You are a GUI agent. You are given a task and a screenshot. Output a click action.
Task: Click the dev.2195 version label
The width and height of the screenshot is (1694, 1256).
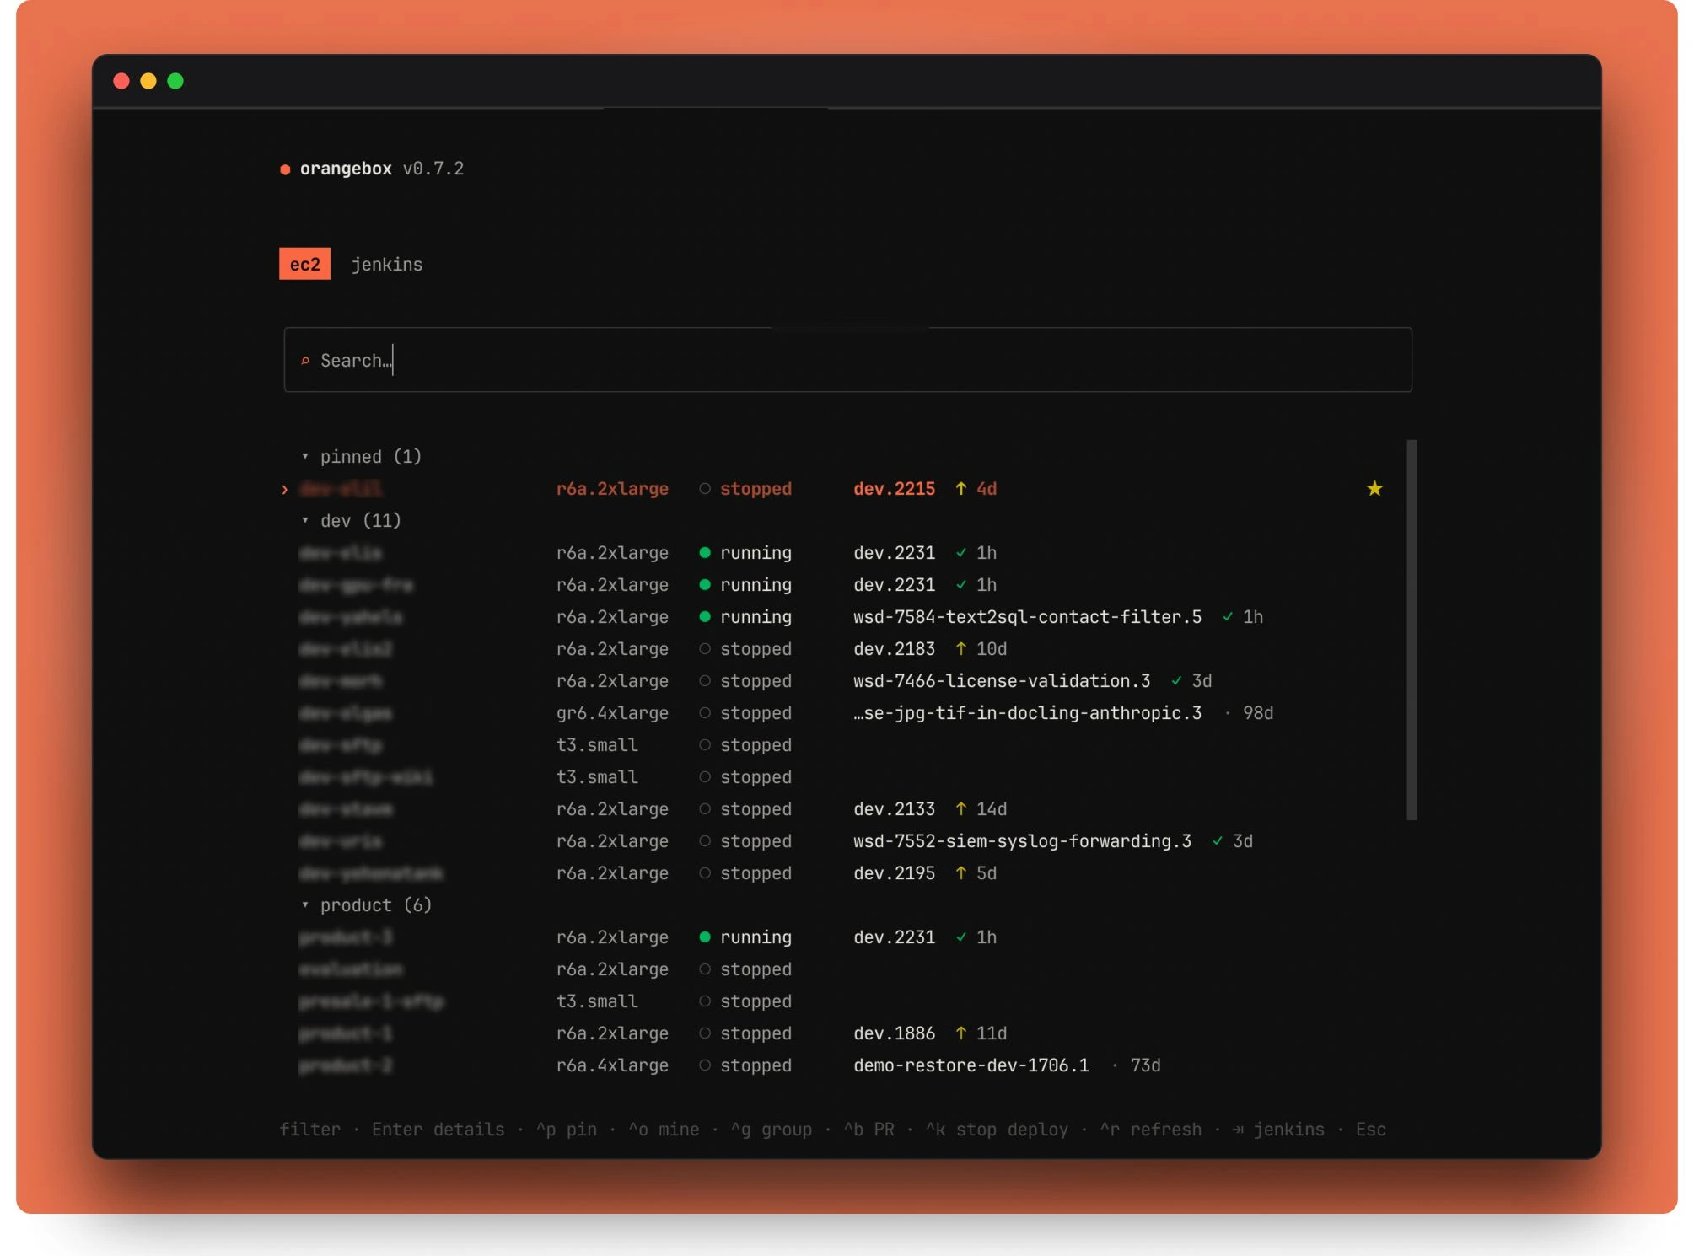pyautogui.click(x=894, y=872)
